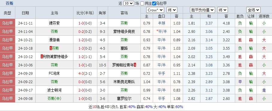Click the 胜 result in 24-10-21 row
272x111 pixels.
(x=240, y=40)
